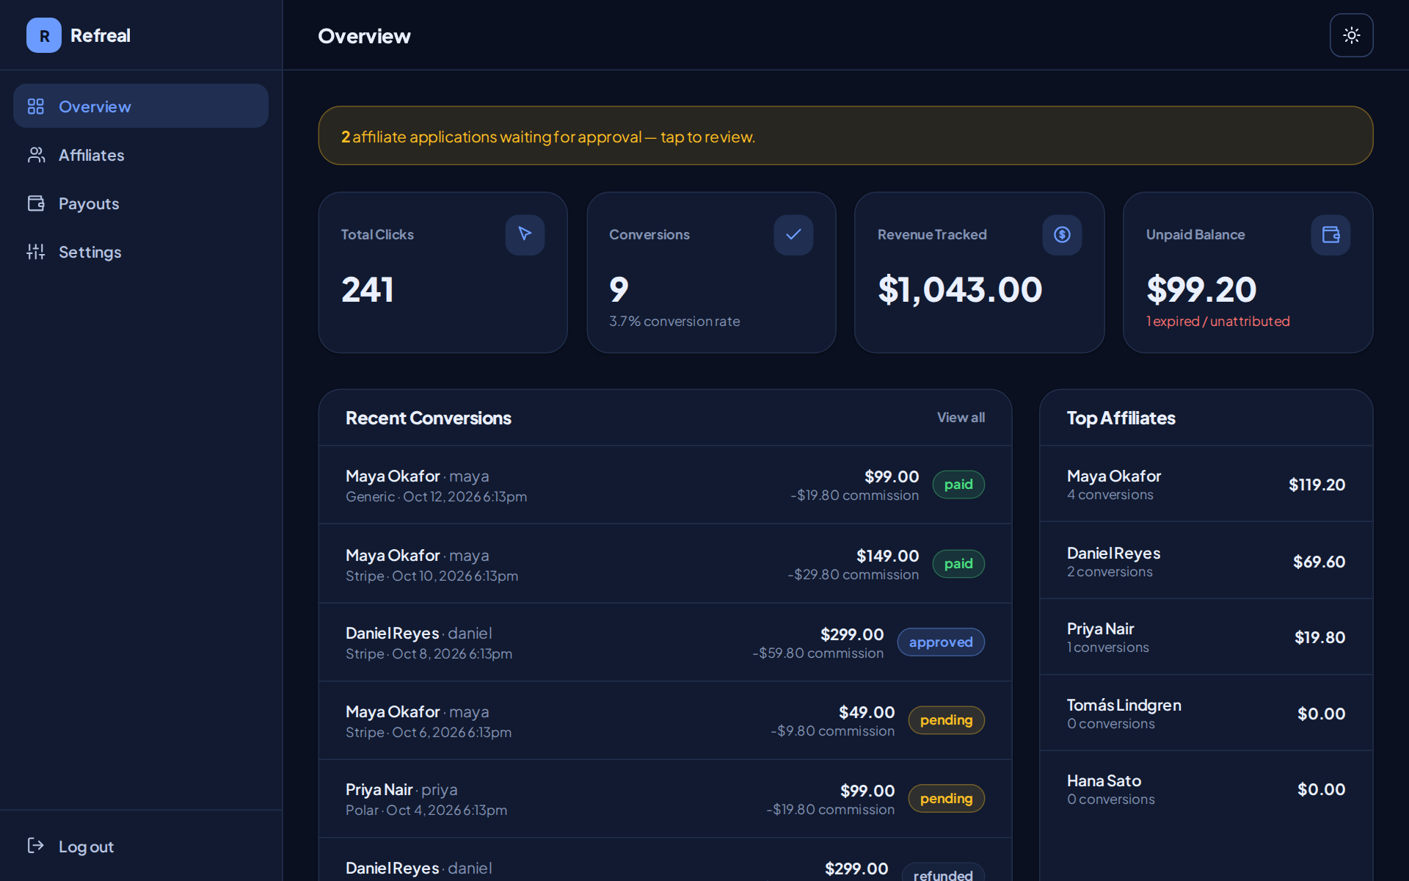Click the Total Clicks cursor icon
This screenshot has height=881, width=1409.
click(525, 235)
